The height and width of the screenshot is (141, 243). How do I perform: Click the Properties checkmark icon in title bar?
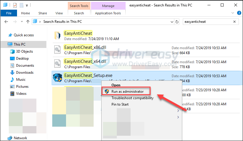tap(15, 5)
